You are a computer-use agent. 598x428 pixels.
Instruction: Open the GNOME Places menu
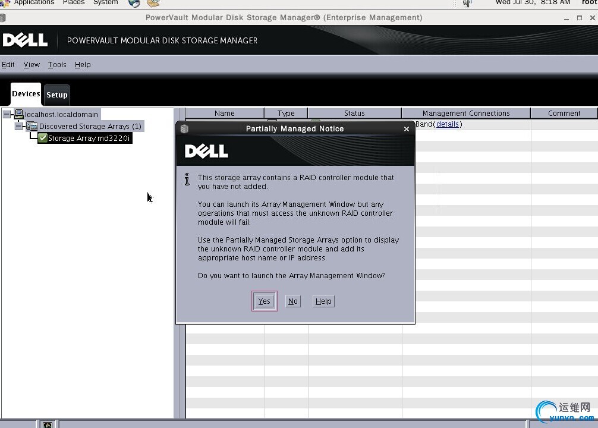(74, 2)
